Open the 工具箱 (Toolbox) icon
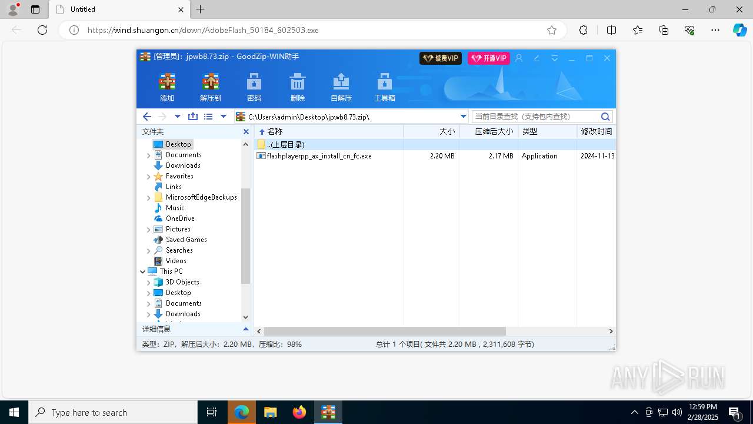The width and height of the screenshot is (753, 424). [385, 87]
